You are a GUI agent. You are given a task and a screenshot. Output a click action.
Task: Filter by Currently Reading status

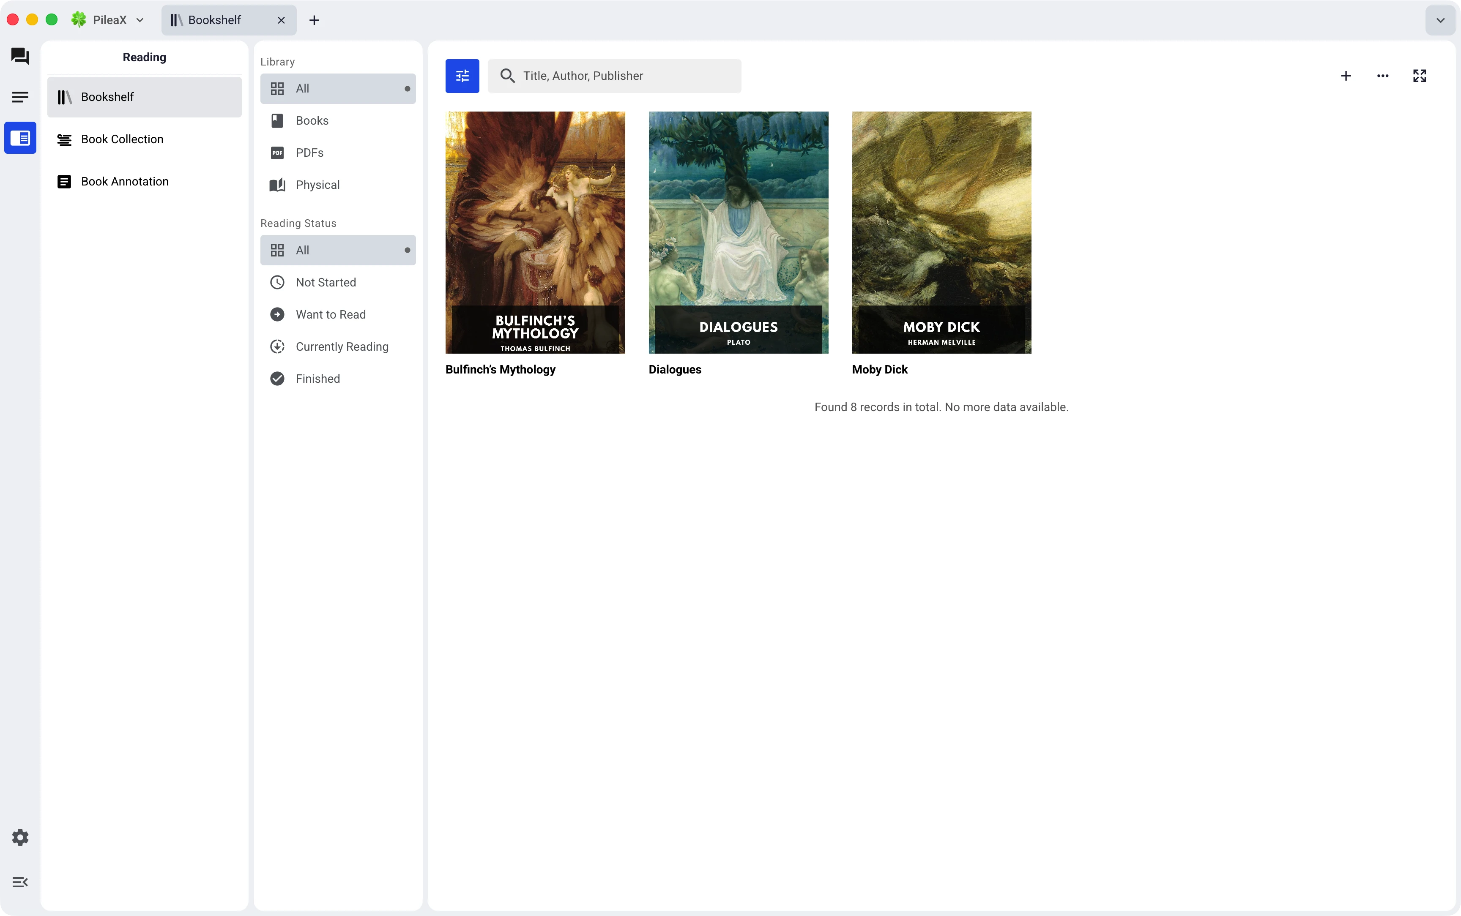coord(338,346)
